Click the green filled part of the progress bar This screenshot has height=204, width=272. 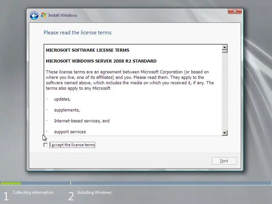point(11,183)
